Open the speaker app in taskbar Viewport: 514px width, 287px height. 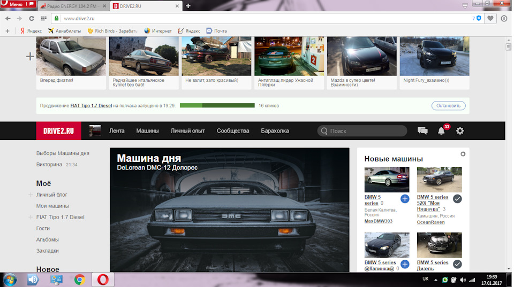tap(33, 280)
